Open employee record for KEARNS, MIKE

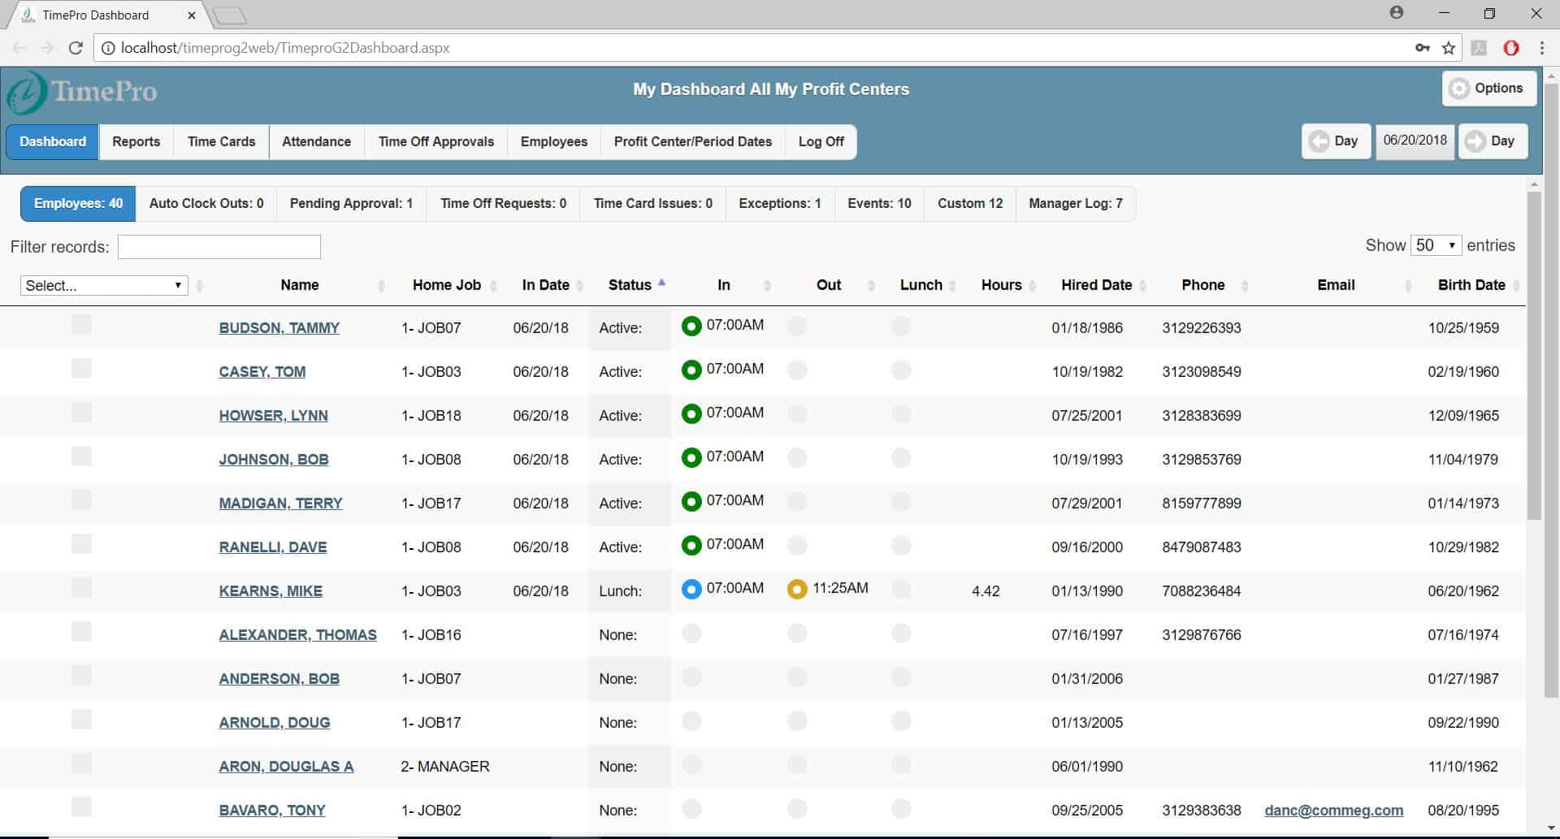pos(270,590)
